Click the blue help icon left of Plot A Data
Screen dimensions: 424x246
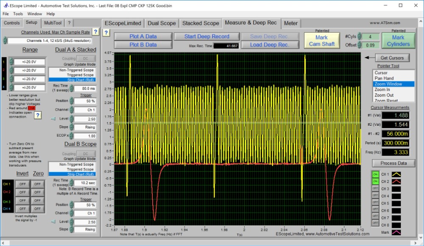coord(106,33)
